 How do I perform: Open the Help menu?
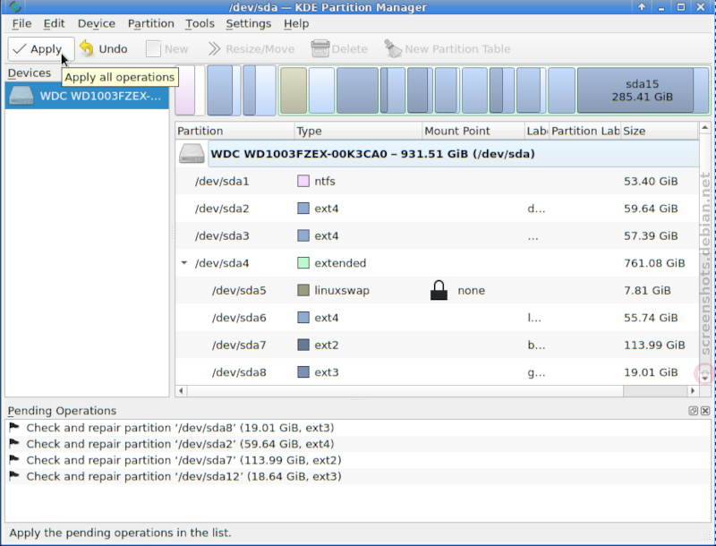click(296, 24)
